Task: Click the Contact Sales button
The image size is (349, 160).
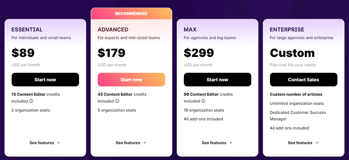Action: click(304, 80)
